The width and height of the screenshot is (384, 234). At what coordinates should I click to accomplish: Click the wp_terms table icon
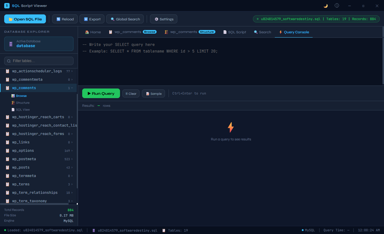coord(7,184)
